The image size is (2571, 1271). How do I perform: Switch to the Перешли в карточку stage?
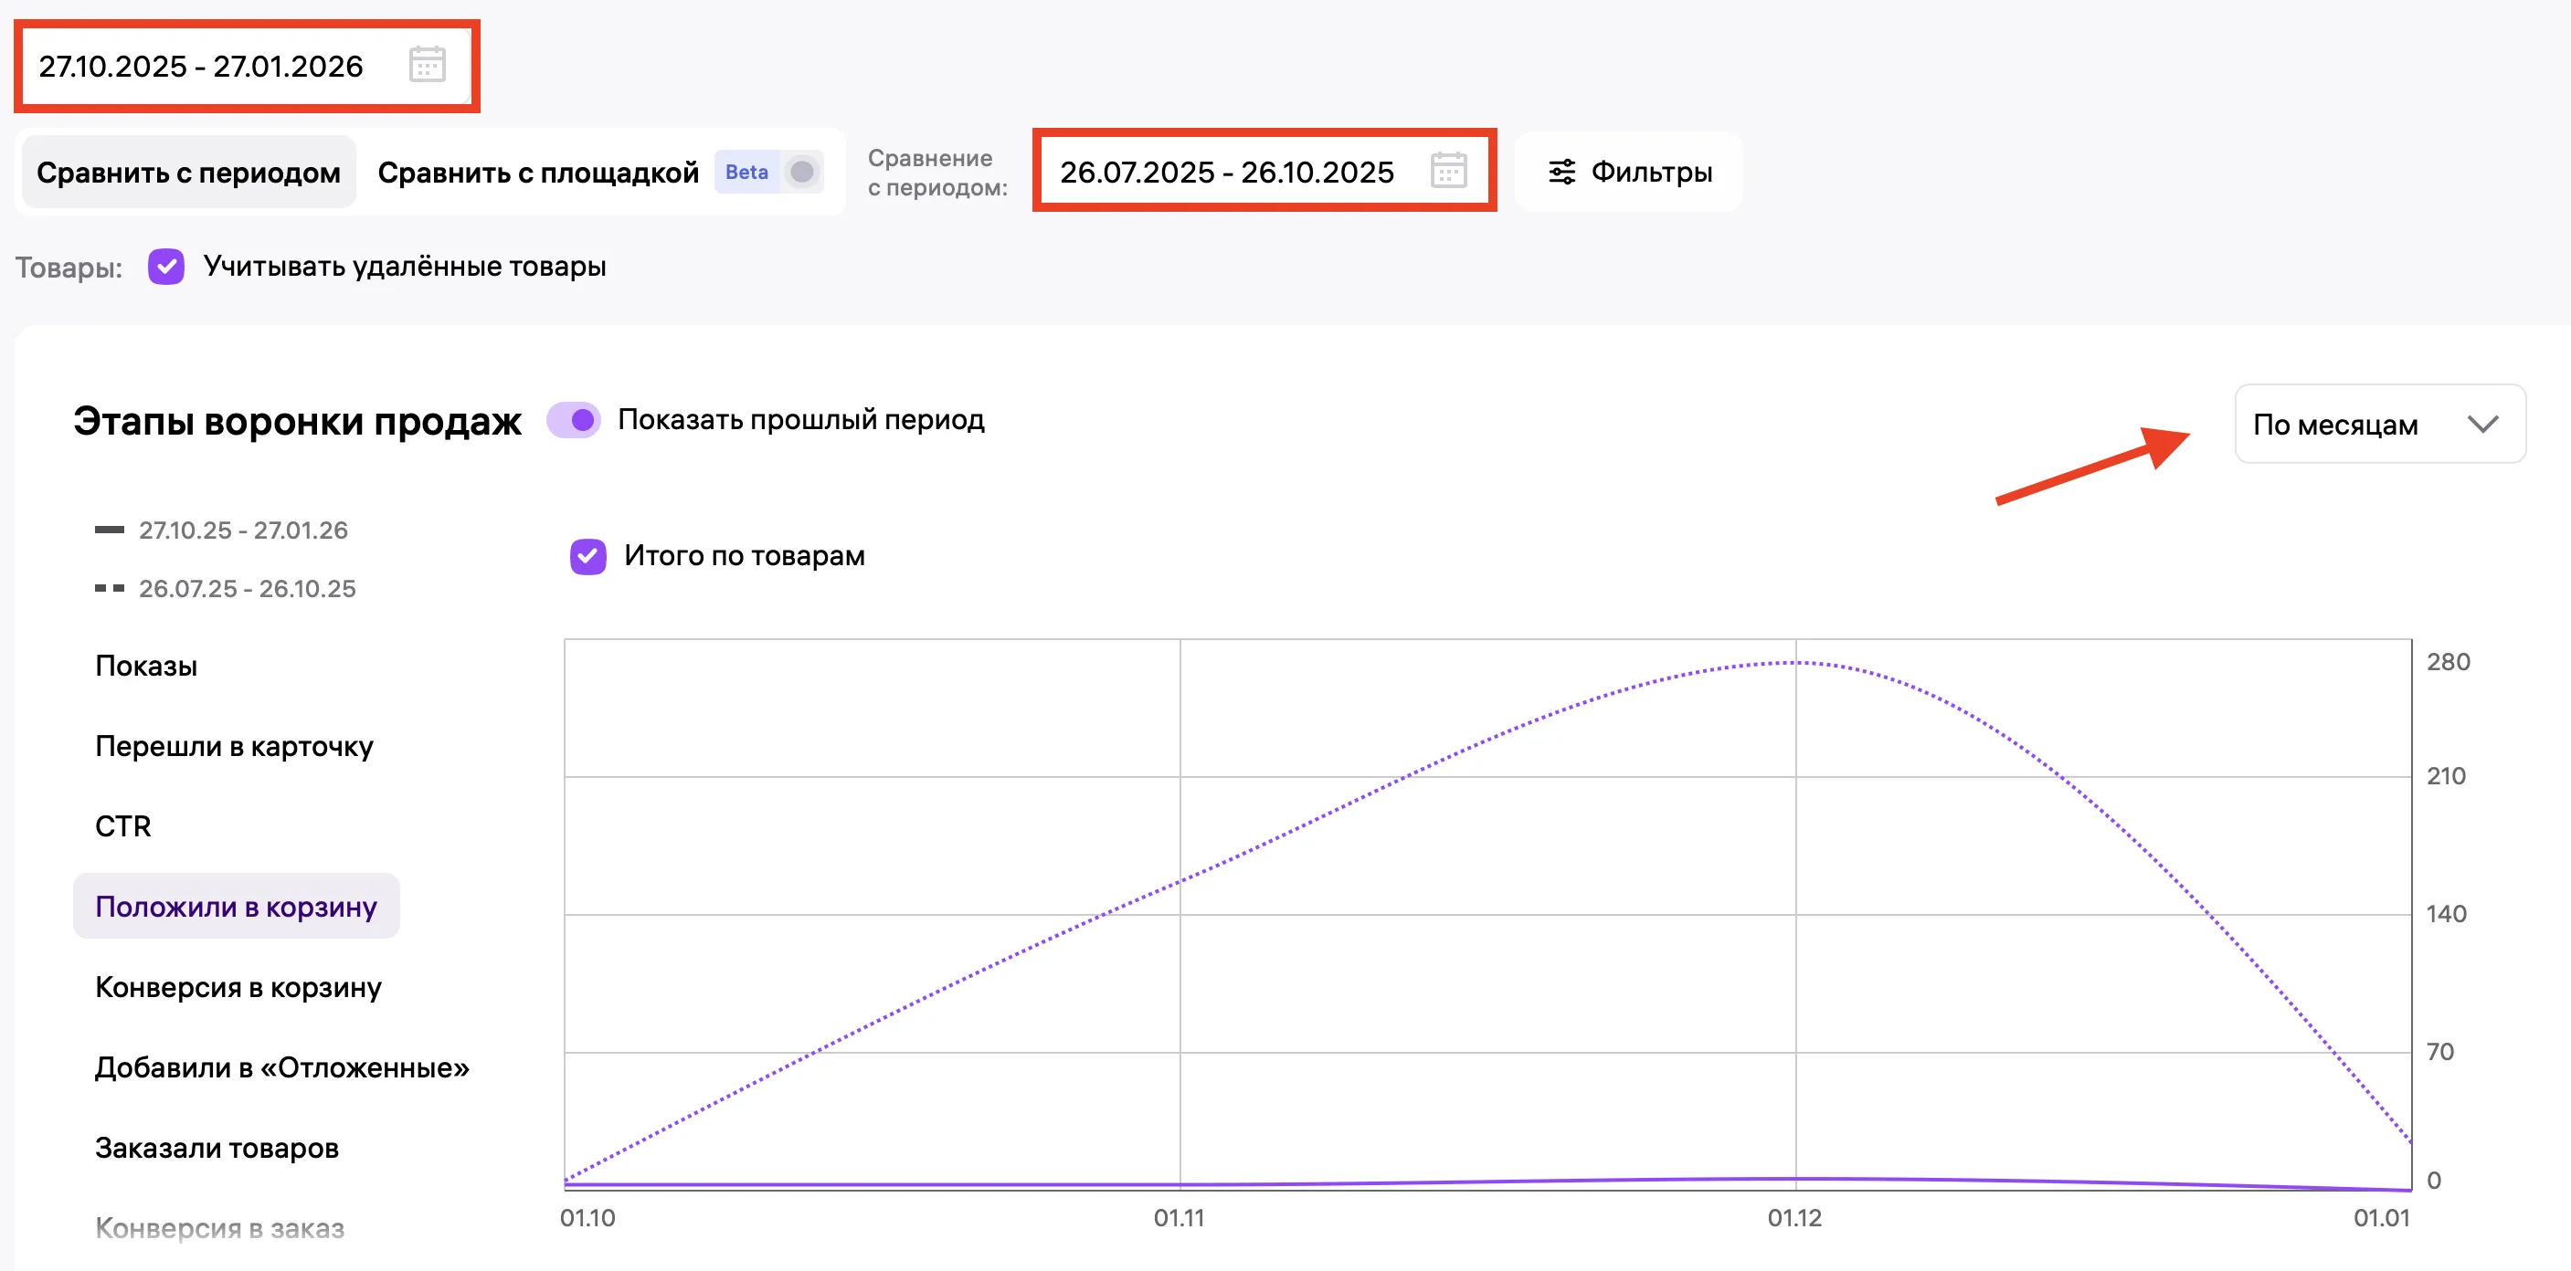coord(235,745)
